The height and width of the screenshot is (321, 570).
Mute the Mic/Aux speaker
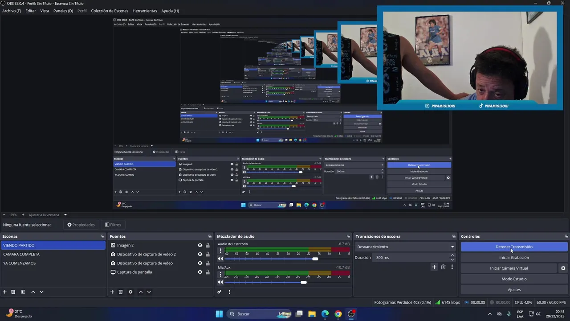220,282
